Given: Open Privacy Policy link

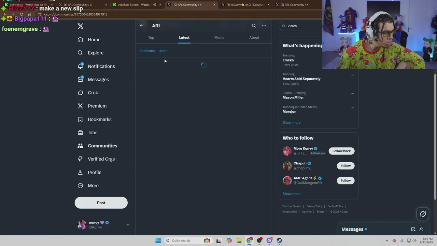Looking at the screenshot, I should point(314,206).
